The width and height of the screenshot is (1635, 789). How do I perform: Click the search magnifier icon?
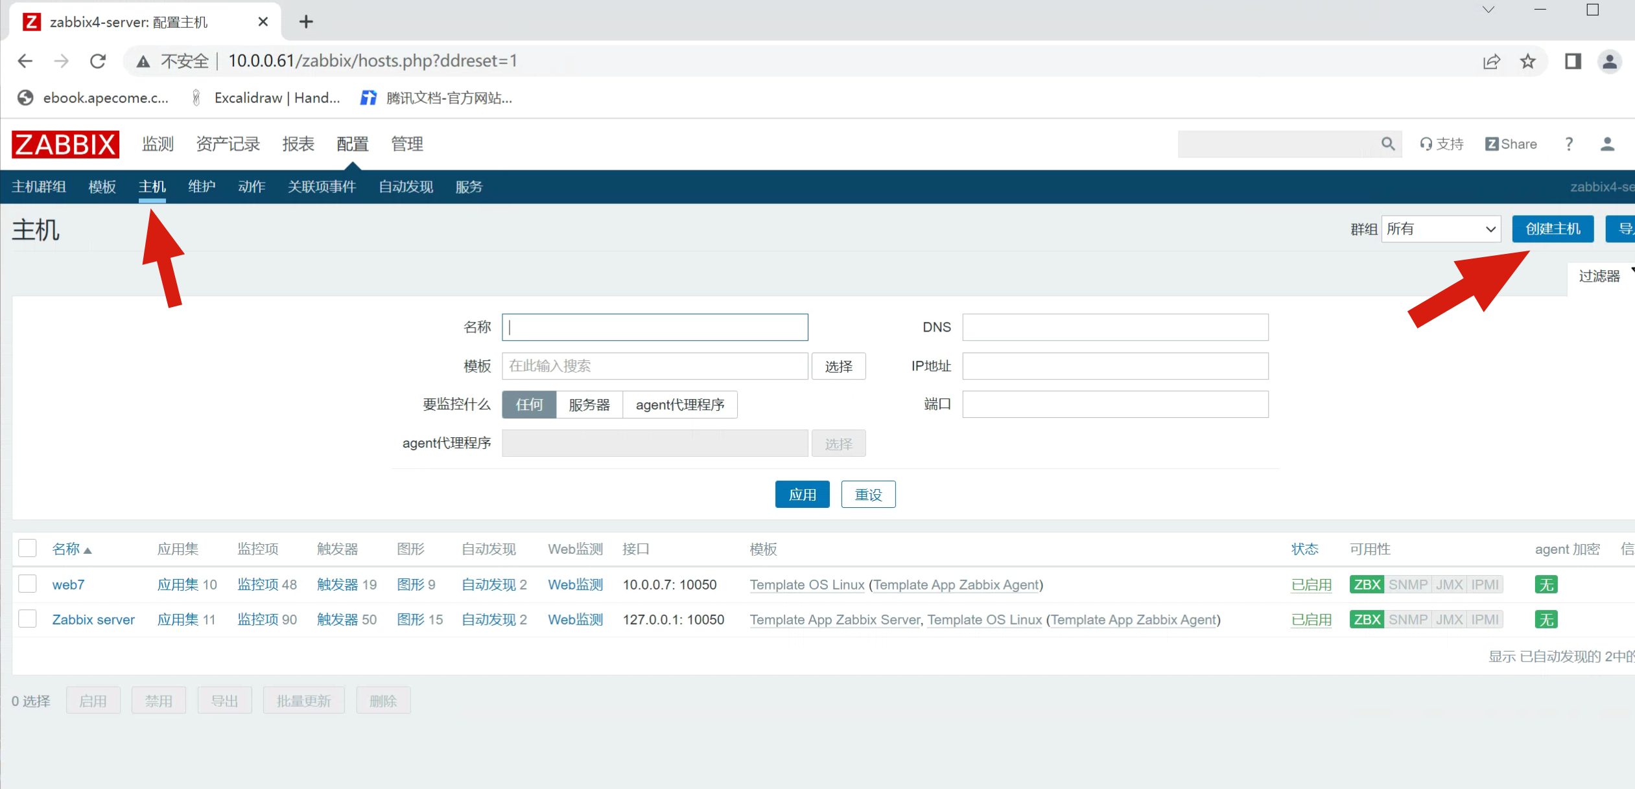point(1387,144)
